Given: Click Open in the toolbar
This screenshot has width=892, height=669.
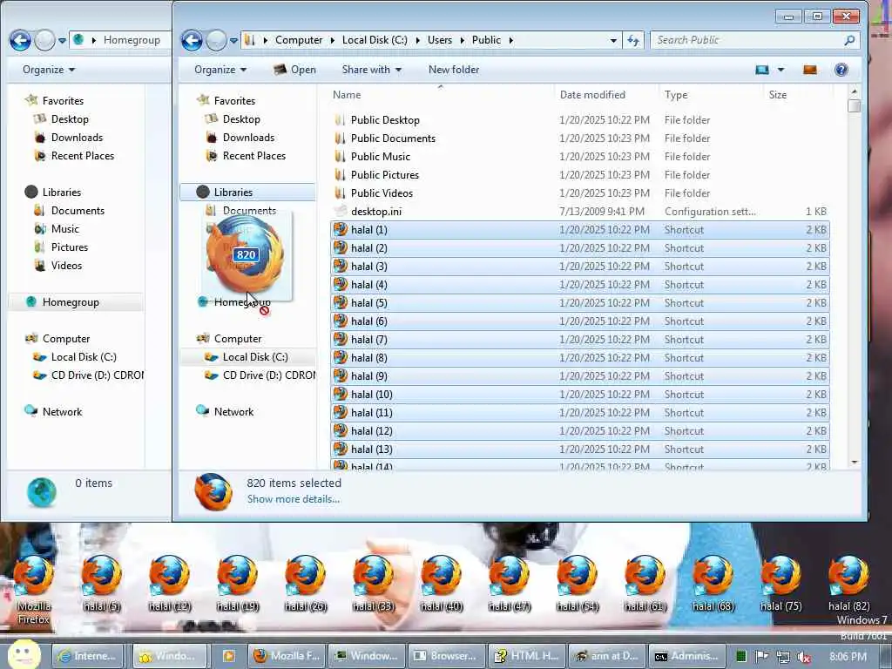Looking at the screenshot, I should (x=294, y=70).
